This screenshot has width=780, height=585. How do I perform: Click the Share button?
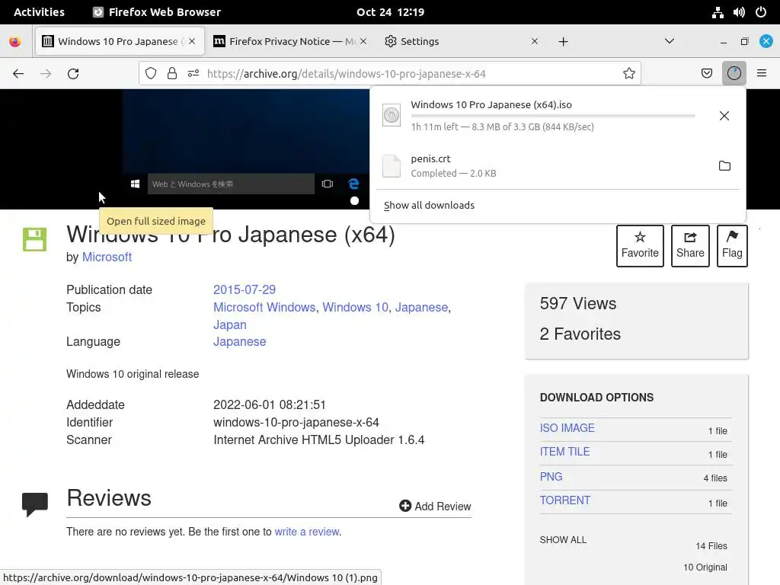(x=690, y=246)
